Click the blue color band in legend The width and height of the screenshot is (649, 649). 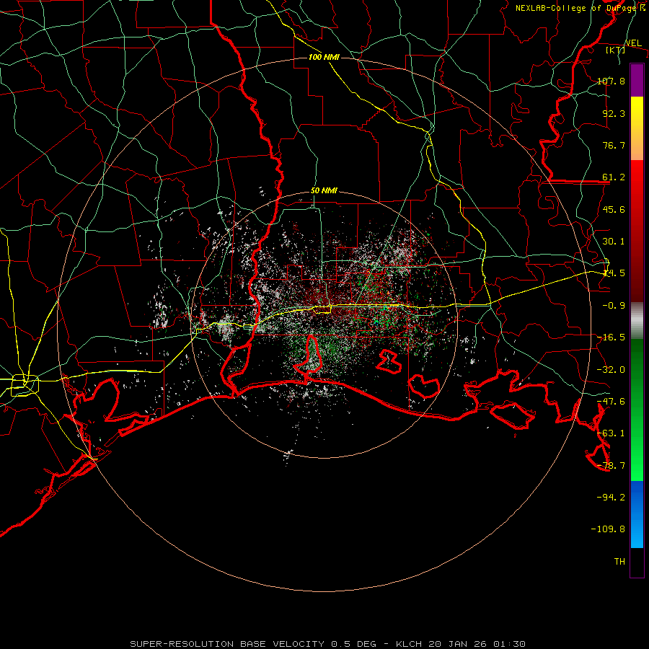(637, 514)
